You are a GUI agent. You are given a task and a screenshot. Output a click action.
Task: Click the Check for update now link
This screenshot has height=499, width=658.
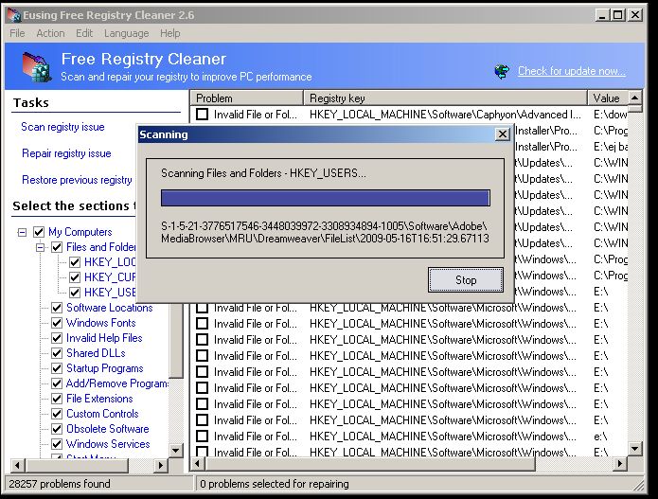[x=572, y=71]
